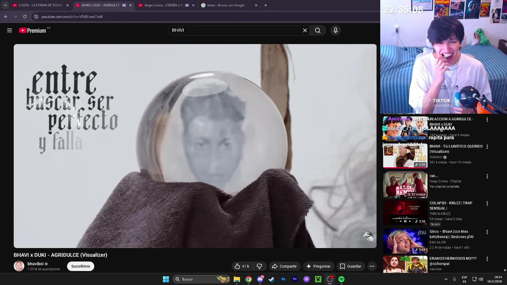Close the bhavi Google search tab
507x285 pixels.
(256, 5)
